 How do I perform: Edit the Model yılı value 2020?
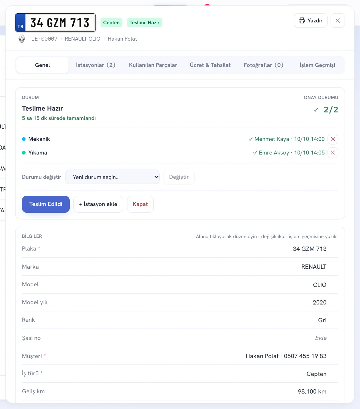point(320,302)
